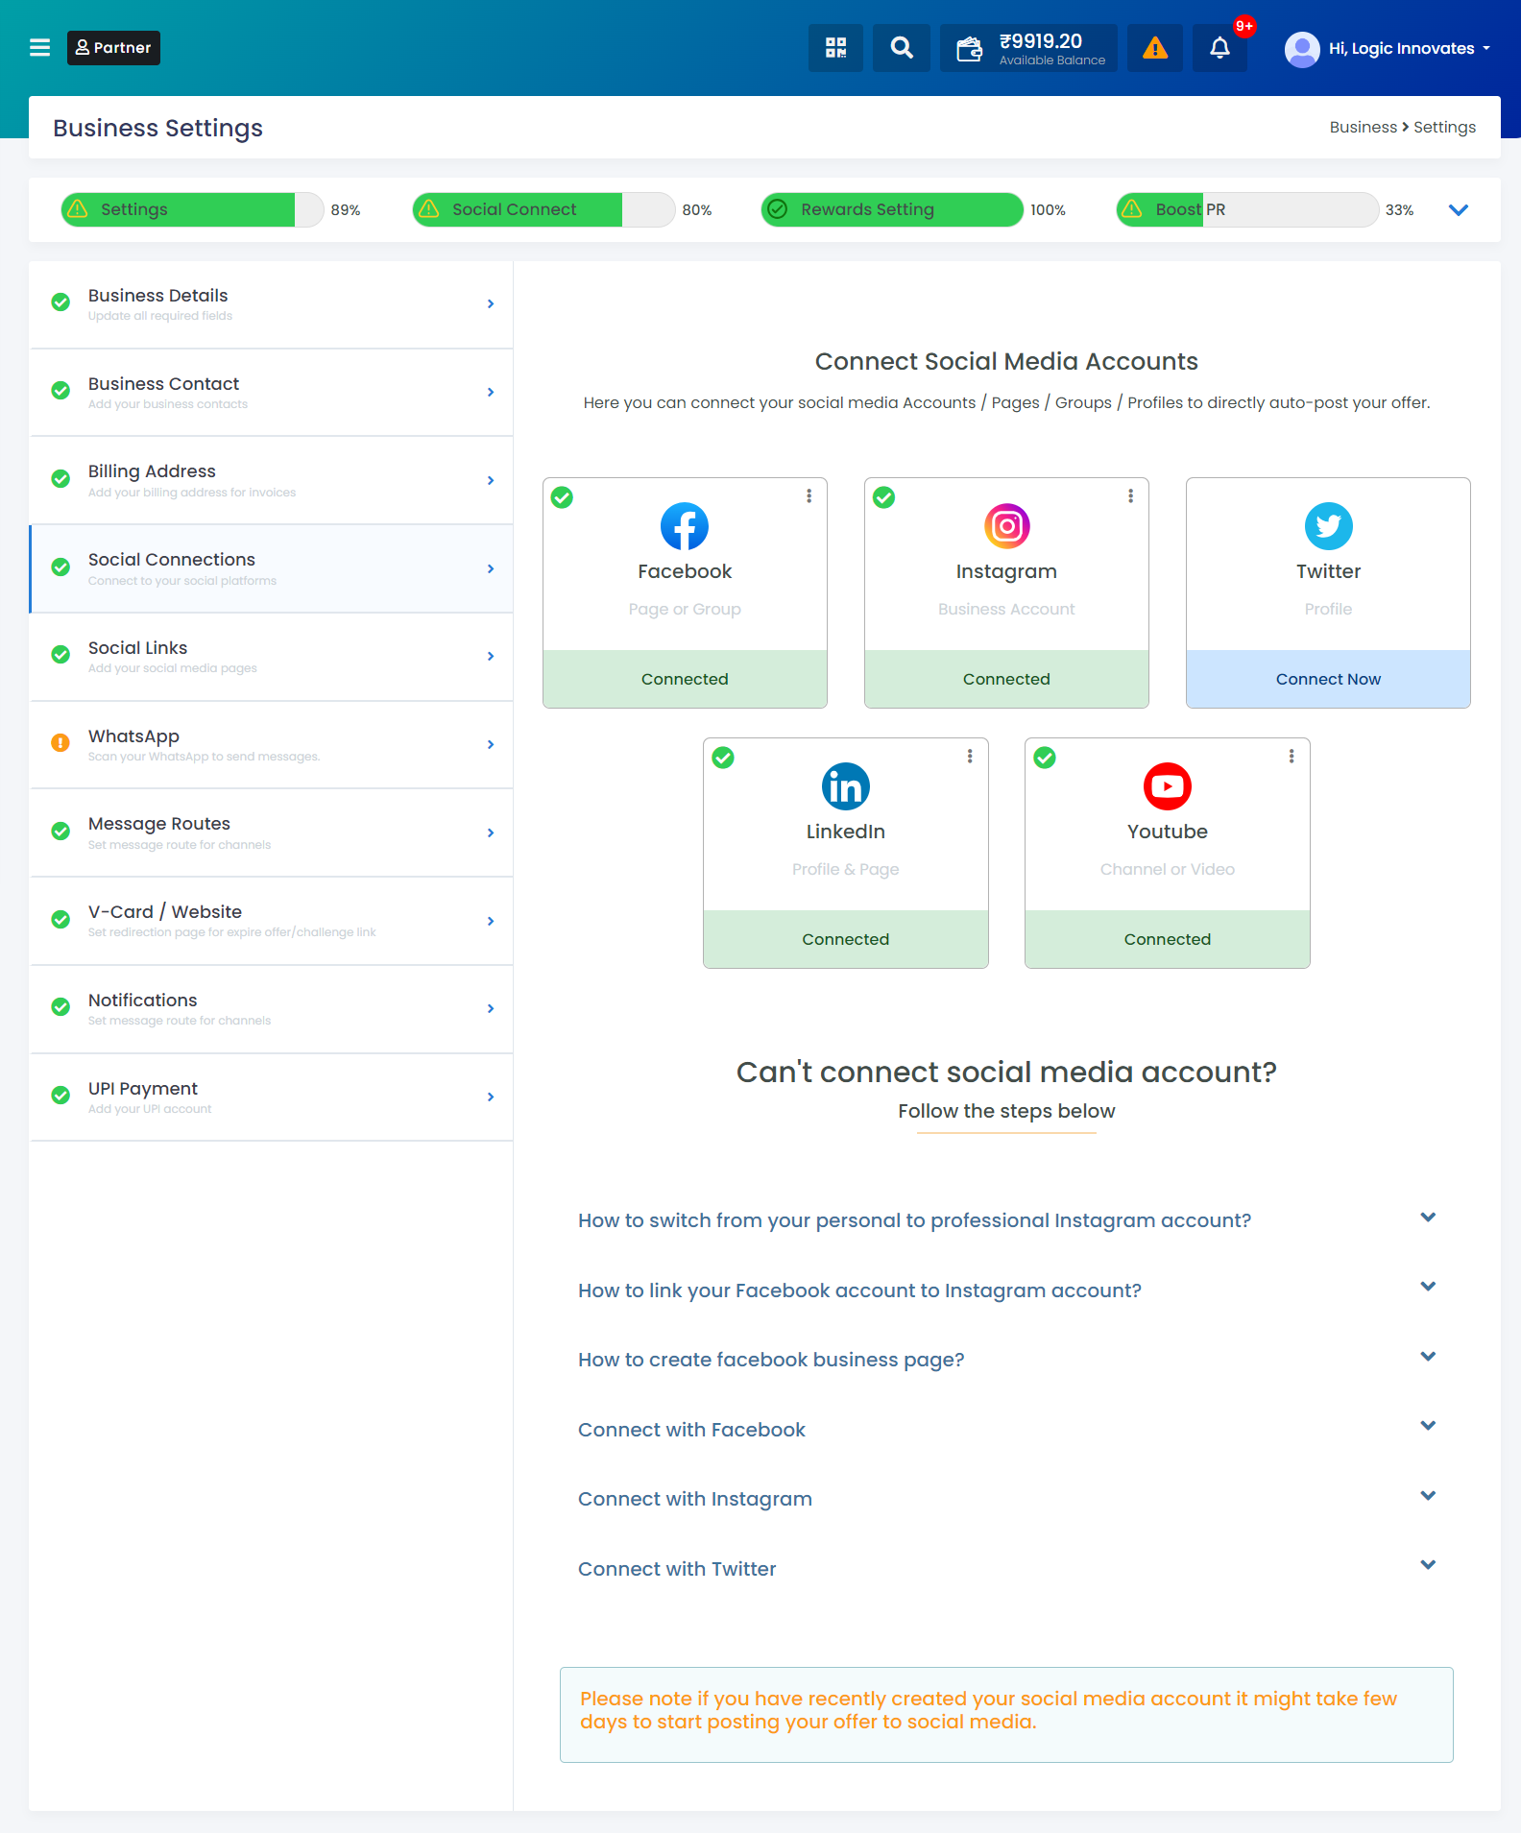The width and height of the screenshot is (1521, 1833).
Task: Click Connected button on LinkedIn card
Action: 846,939
